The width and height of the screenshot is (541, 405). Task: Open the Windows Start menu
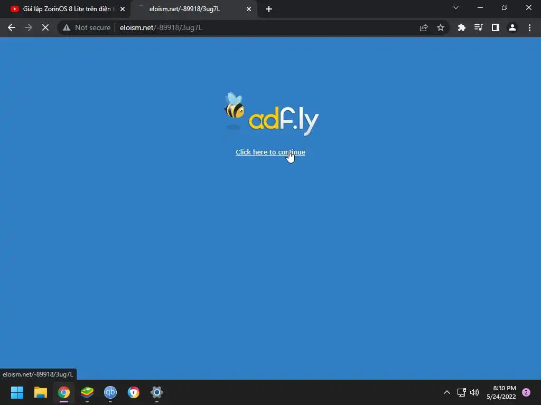tap(17, 392)
